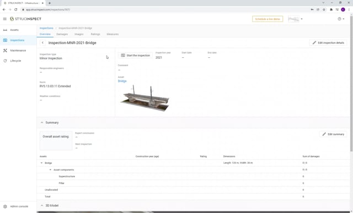Collapse the Summary section
The image size is (353, 213).
[42, 123]
